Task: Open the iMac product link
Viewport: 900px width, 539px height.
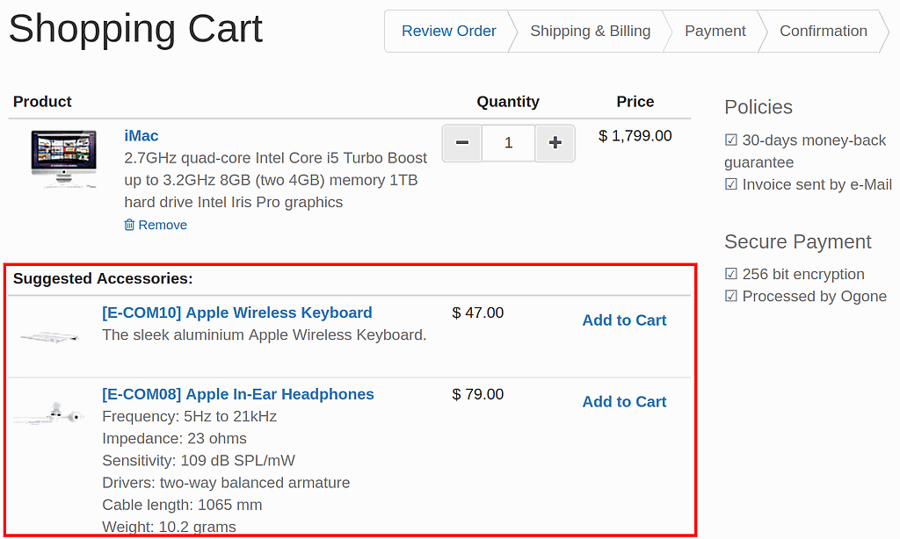Action: coord(142,135)
